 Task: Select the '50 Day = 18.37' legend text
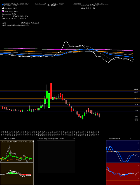(11, 8)
